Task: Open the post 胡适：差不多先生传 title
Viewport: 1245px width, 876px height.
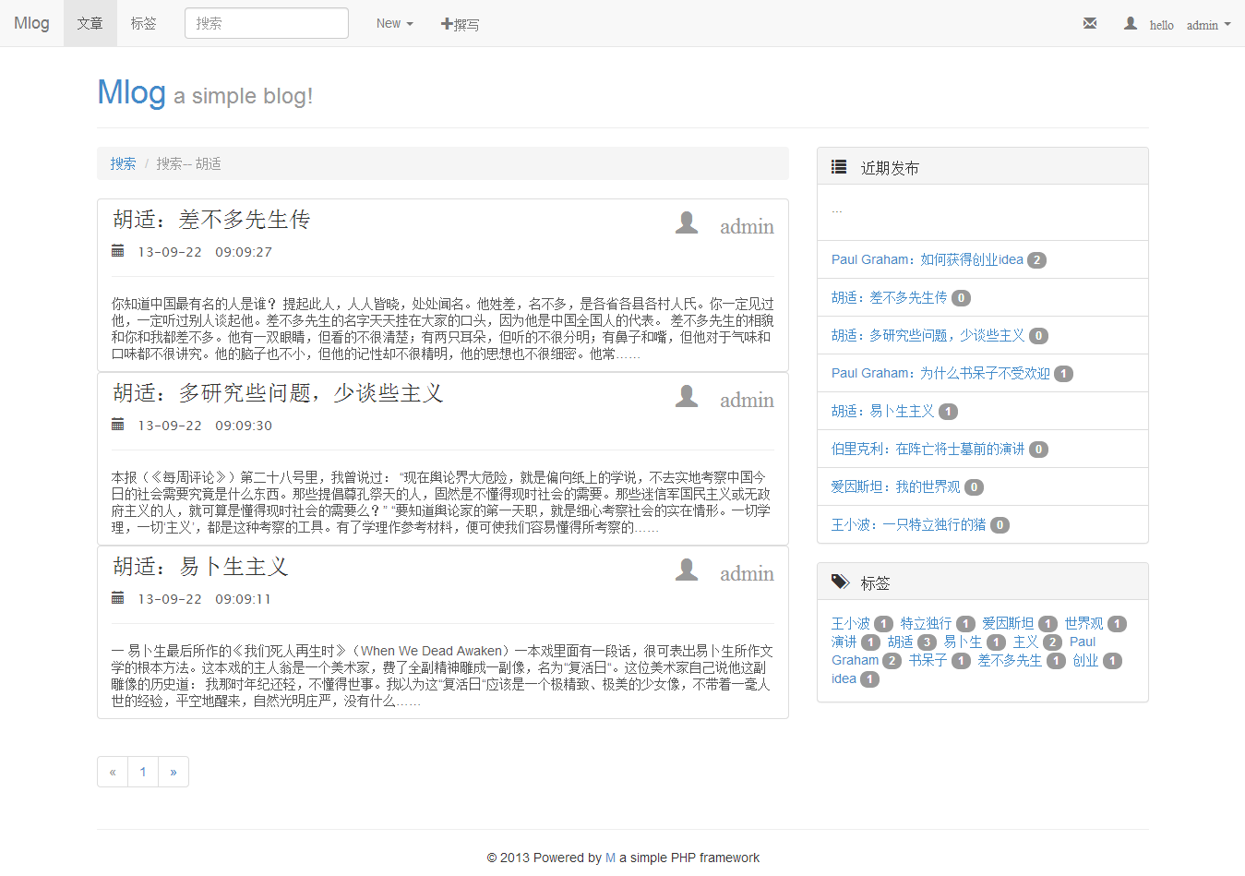Action: click(x=211, y=220)
